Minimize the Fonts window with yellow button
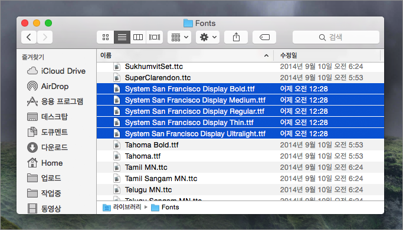403x230 pixels. tap(37, 23)
